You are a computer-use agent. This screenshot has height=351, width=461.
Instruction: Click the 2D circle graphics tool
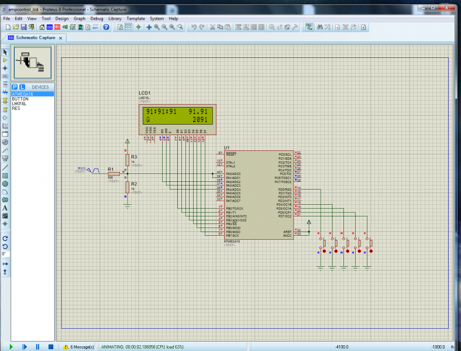pos(5,183)
